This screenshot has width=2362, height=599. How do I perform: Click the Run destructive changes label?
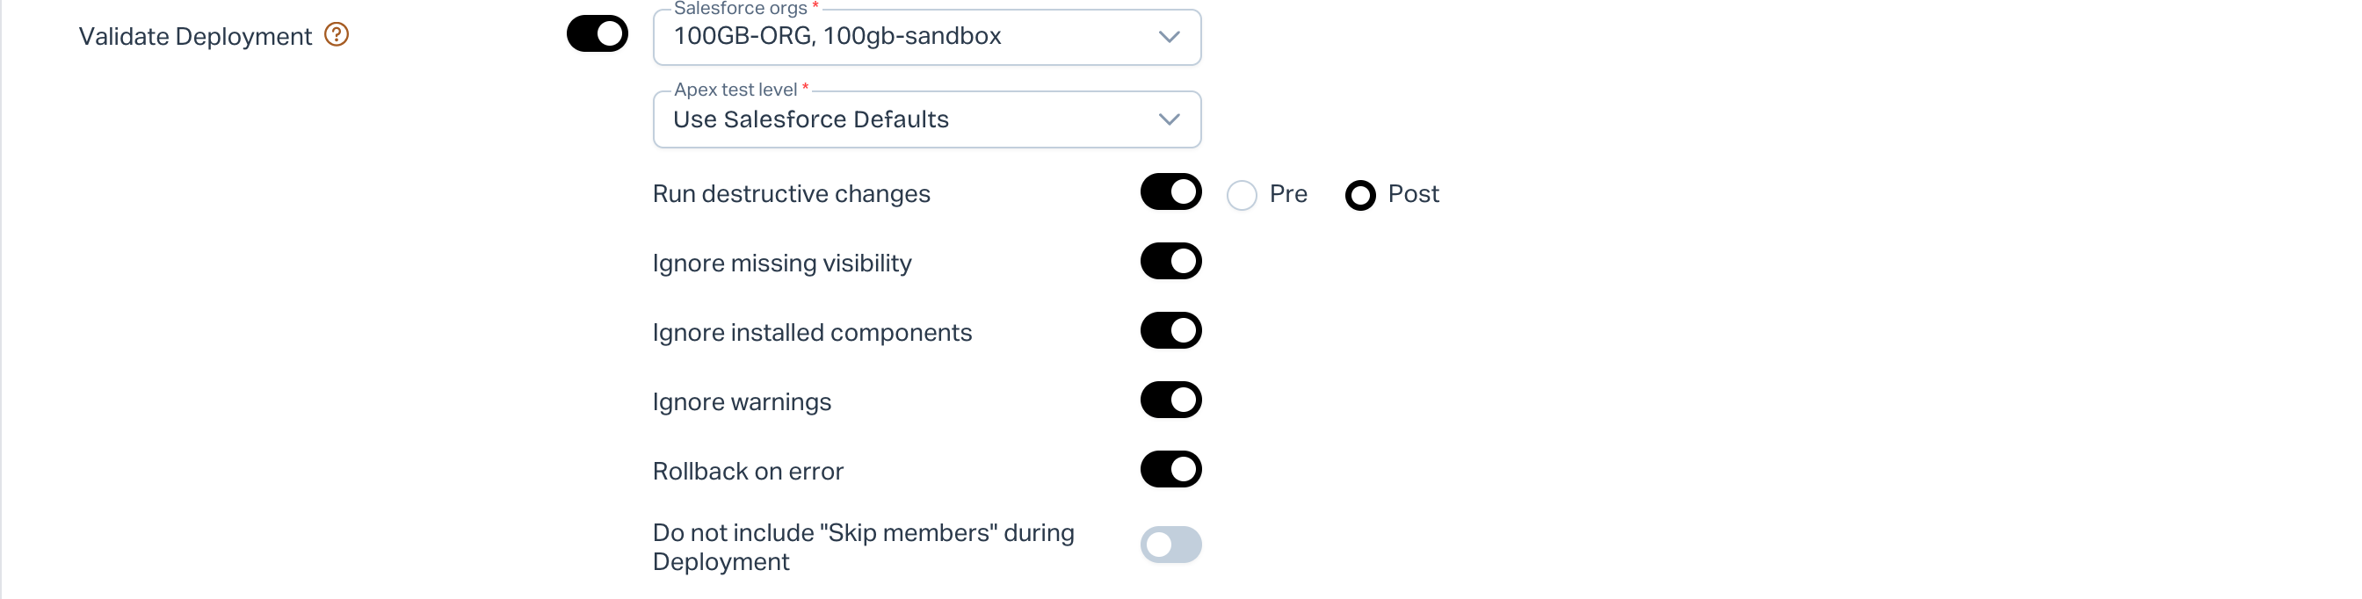coord(792,194)
